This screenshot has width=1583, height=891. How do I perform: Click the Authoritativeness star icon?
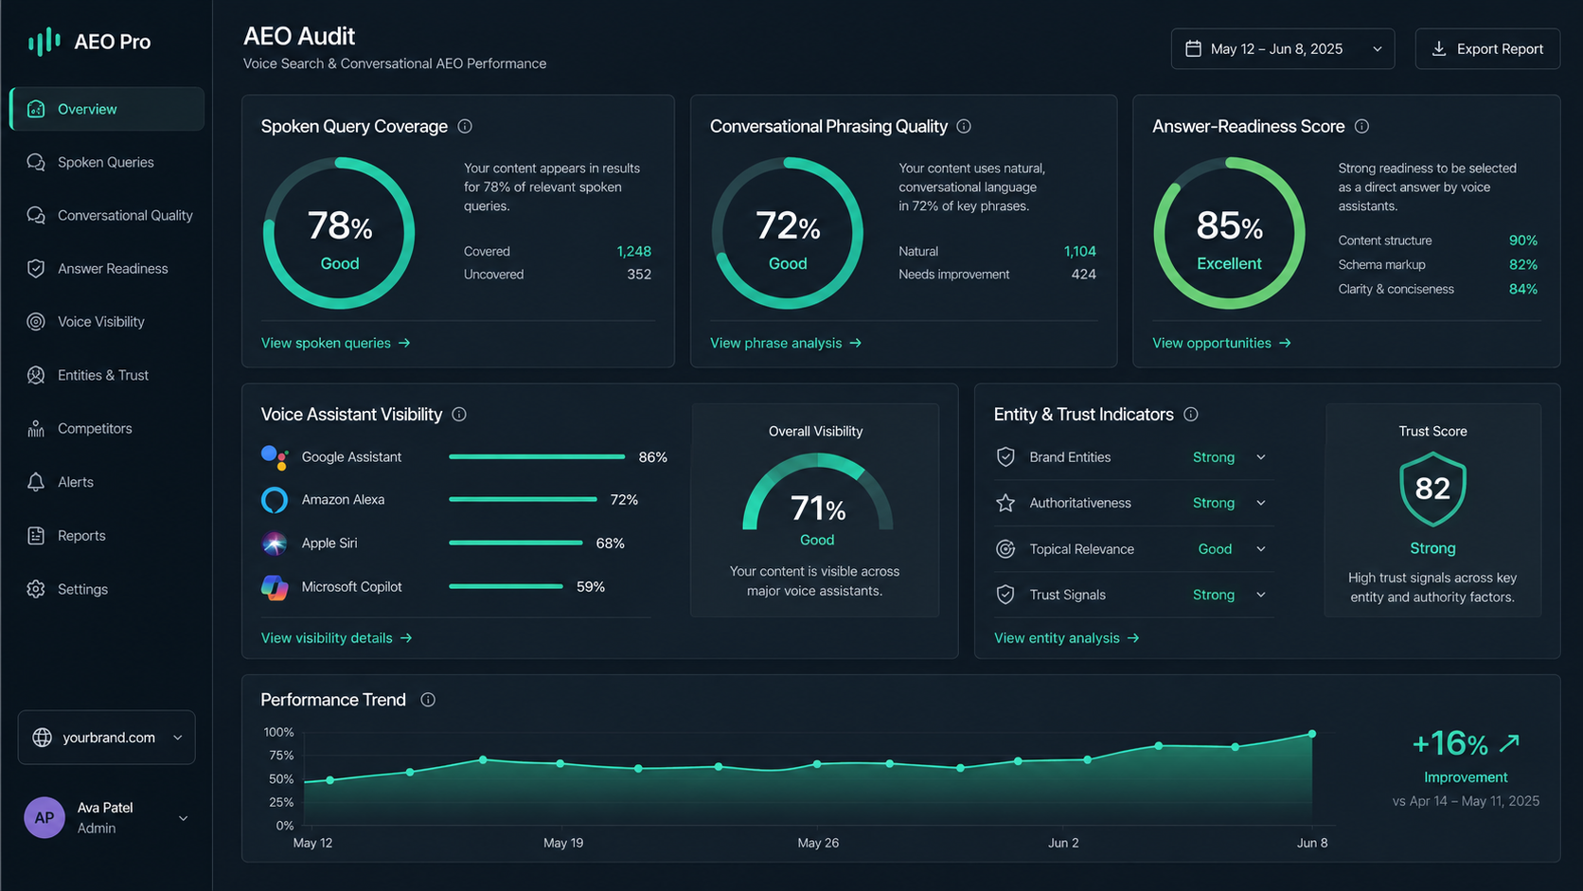[x=1005, y=503]
